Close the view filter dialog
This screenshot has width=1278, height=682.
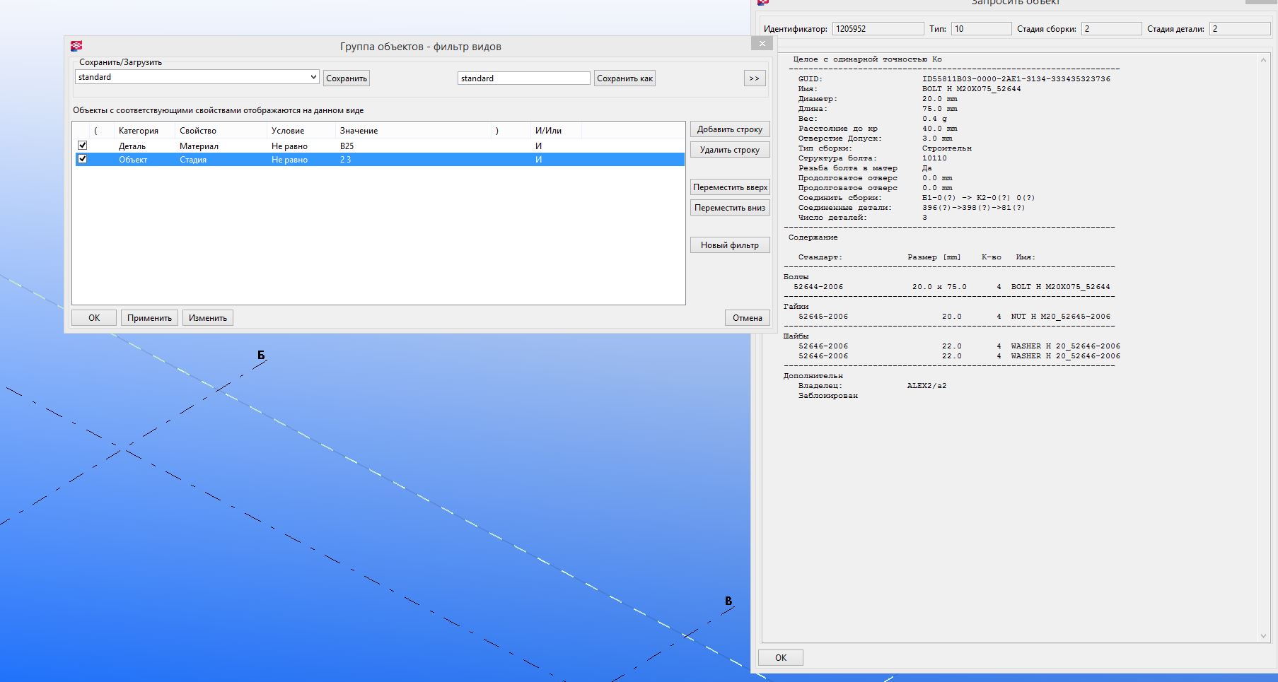[x=762, y=44]
